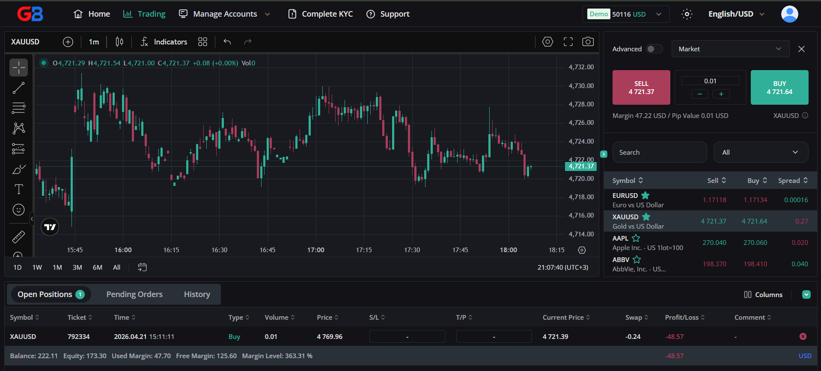Redo chart action
This screenshot has width=821, height=371.
pyautogui.click(x=247, y=42)
